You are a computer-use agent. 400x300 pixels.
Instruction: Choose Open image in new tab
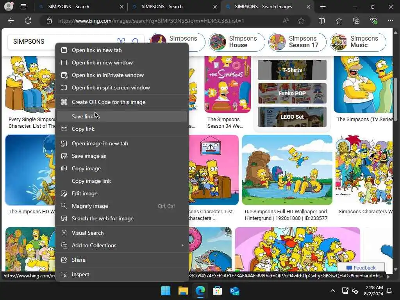pos(122,143)
